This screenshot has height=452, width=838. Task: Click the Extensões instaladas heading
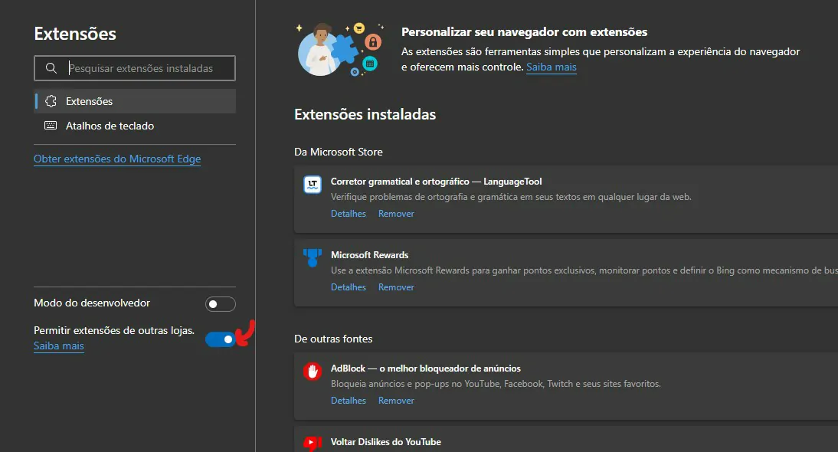[365, 114]
